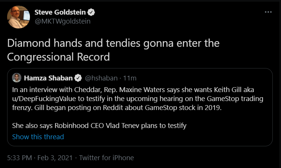Viewport: 281px width, 168px height.
Task: Click the 11m timestamp on quoted tweet
Action: 130,78
